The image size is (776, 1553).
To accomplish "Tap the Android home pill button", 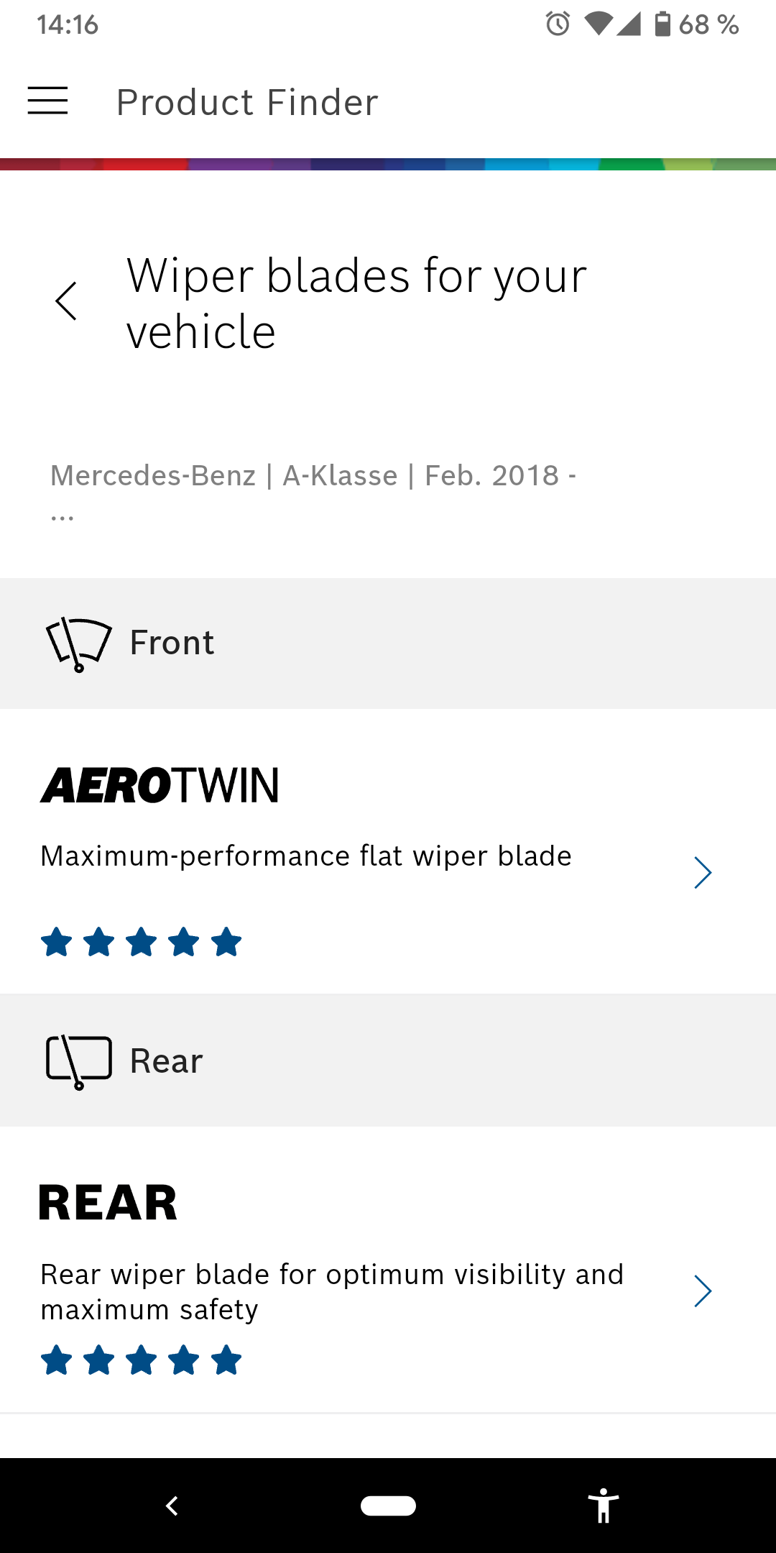I will tap(388, 1505).
